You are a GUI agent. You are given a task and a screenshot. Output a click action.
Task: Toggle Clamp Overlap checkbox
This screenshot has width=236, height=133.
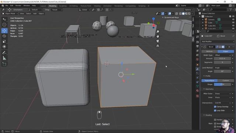tap(215, 107)
